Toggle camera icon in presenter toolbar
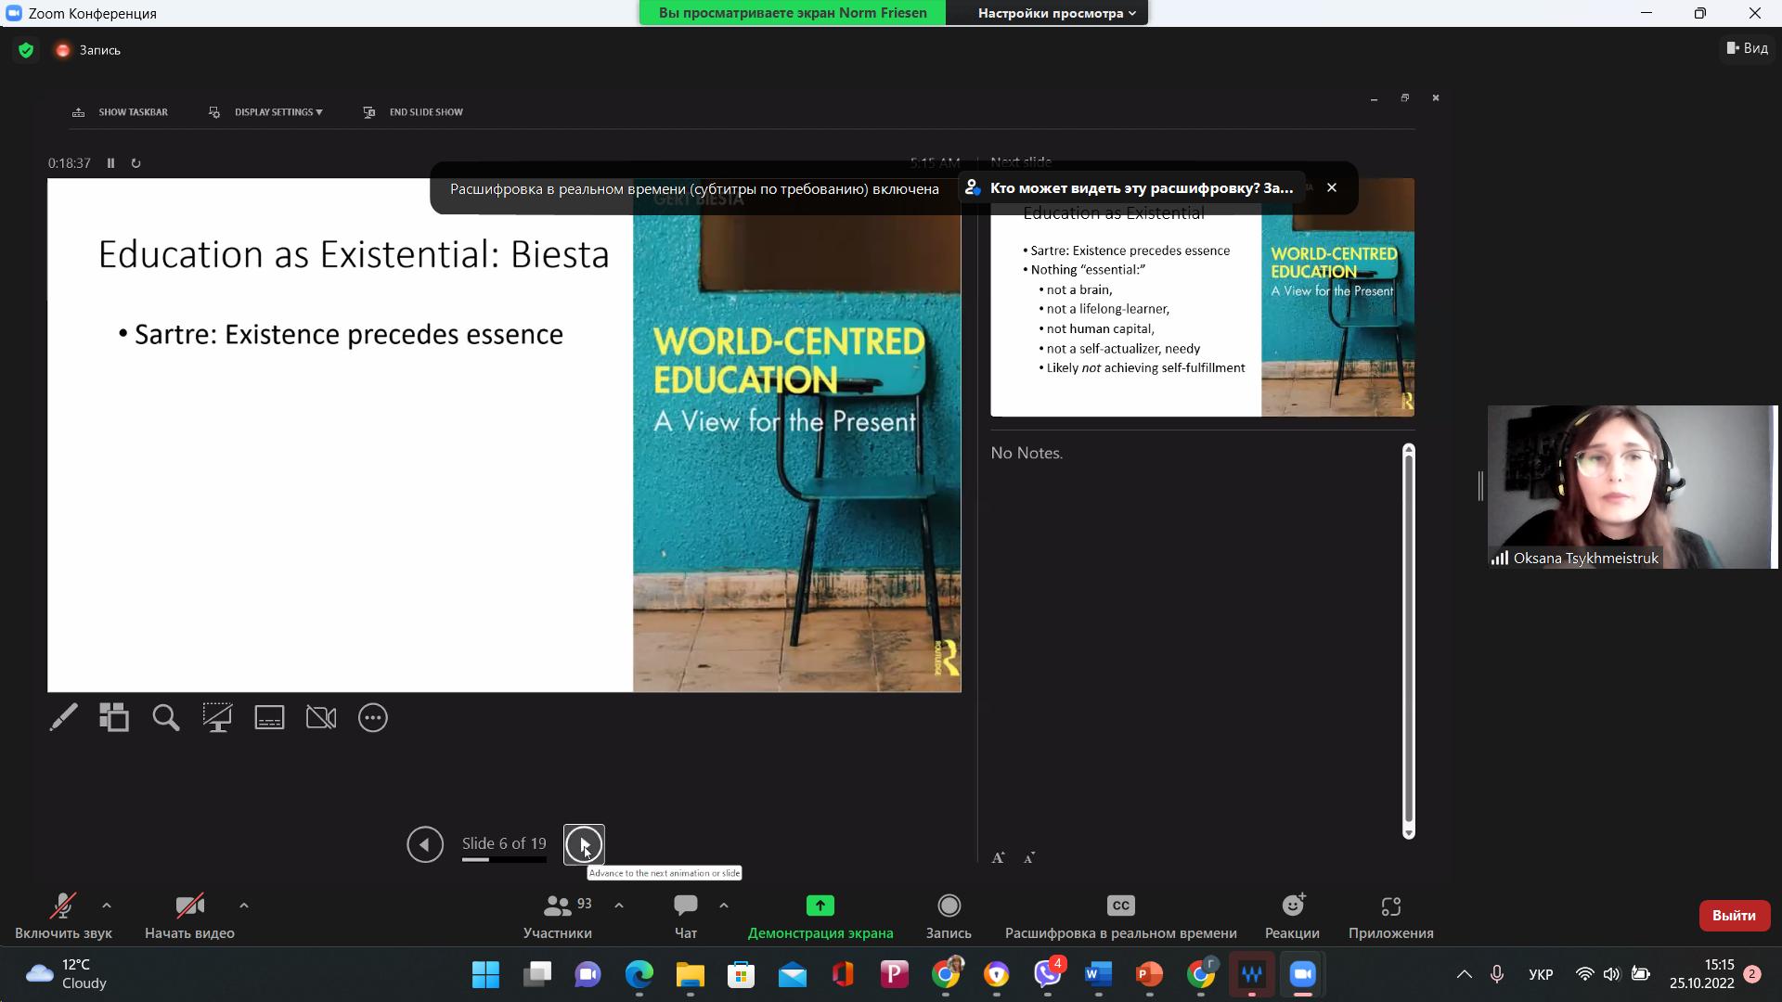Screen dimensions: 1782x1002 (x=321, y=717)
